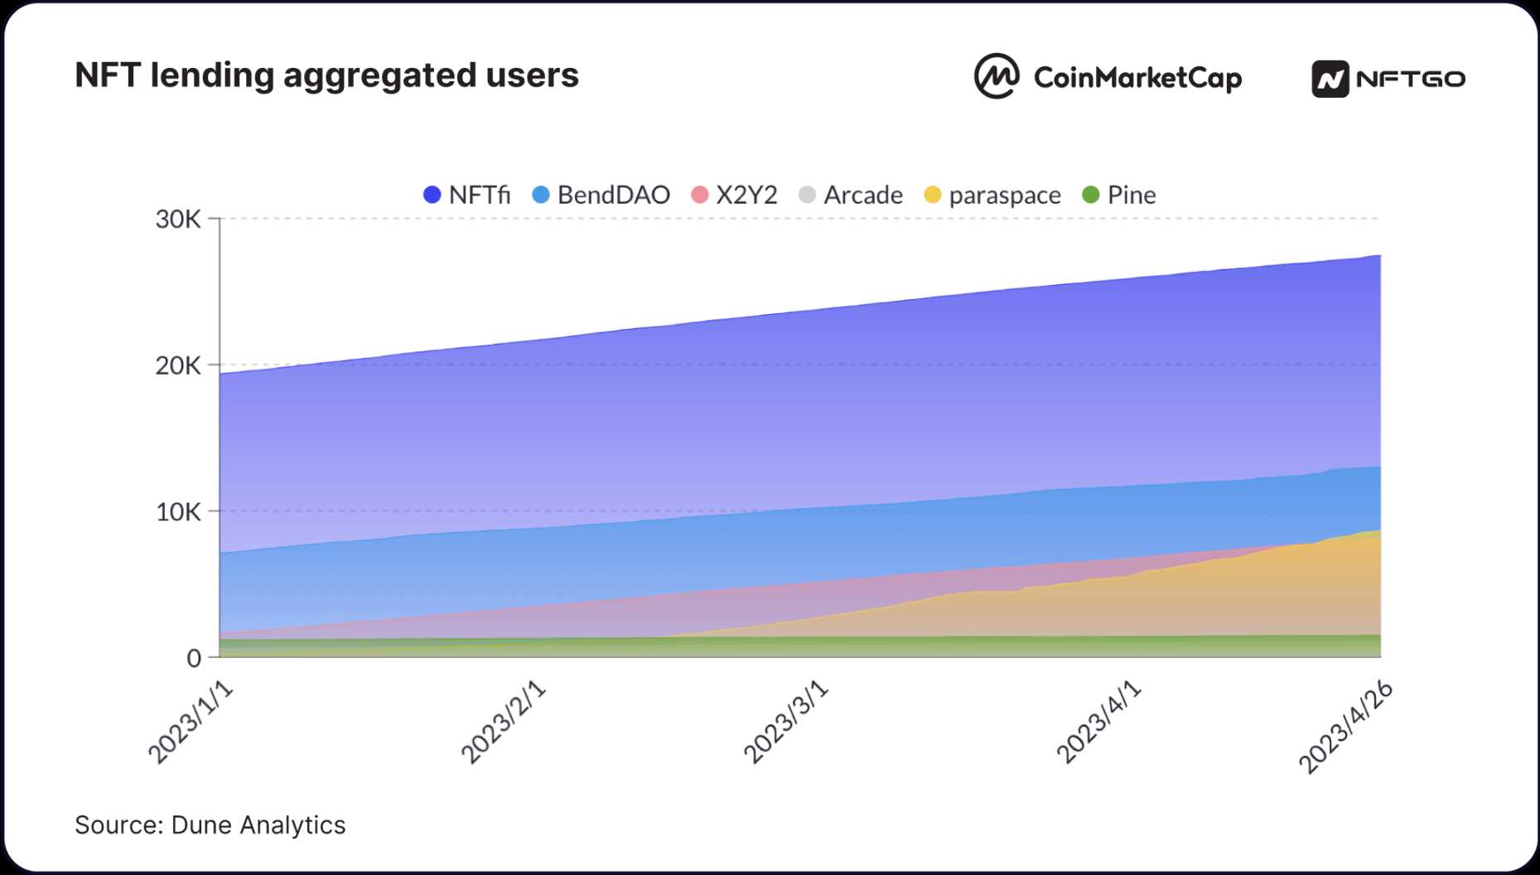The width and height of the screenshot is (1540, 875).
Task: Select the 2023/3/1 x-axis date label
Action: (784, 723)
